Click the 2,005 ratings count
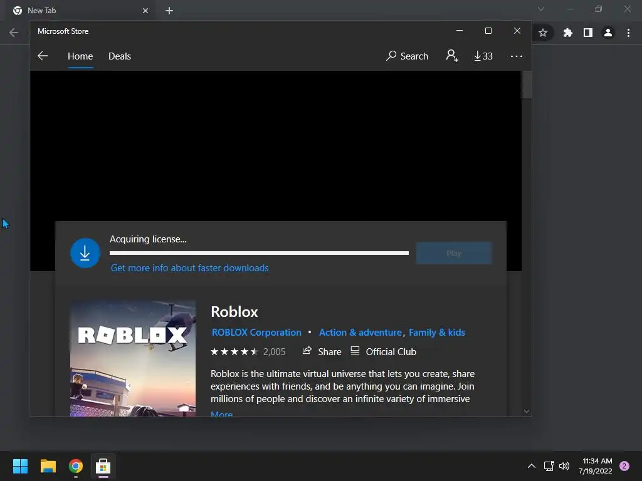The height and width of the screenshot is (481, 642). [x=274, y=352]
